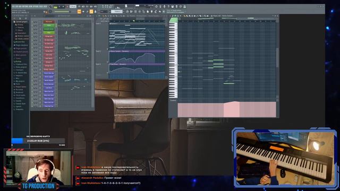Image resolution: width=340 pixels, height=191 pixels.
Task: Open the Generators entry in the browser
Action: [x=21, y=33]
